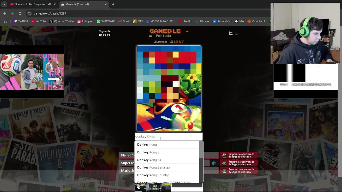Choose the Donkey Kong Country suggestion

pyautogui.click(x=167, y=175)
